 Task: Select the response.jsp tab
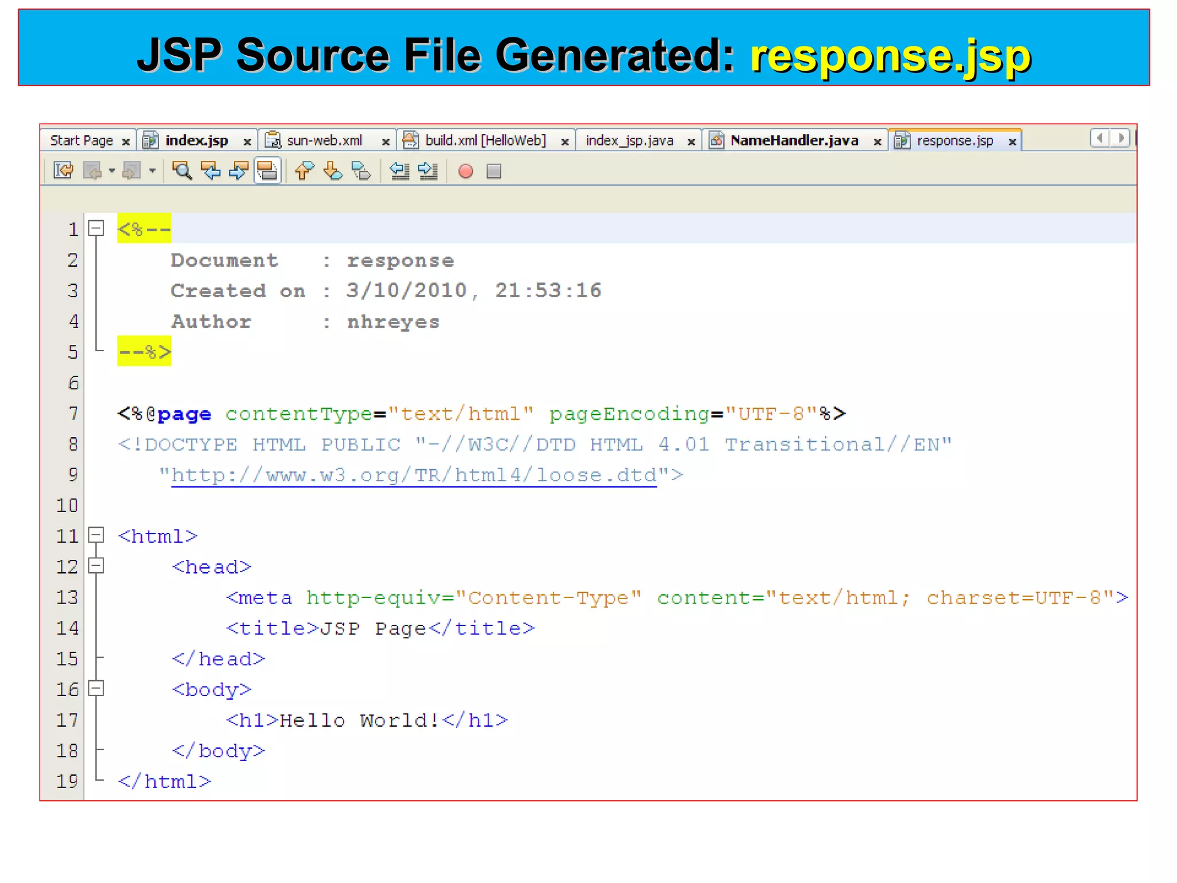click(x=955, y=140)
